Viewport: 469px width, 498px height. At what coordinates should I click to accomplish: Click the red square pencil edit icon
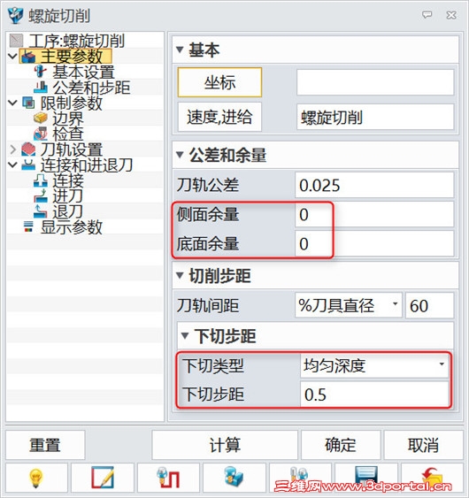[x=103, y=478]
